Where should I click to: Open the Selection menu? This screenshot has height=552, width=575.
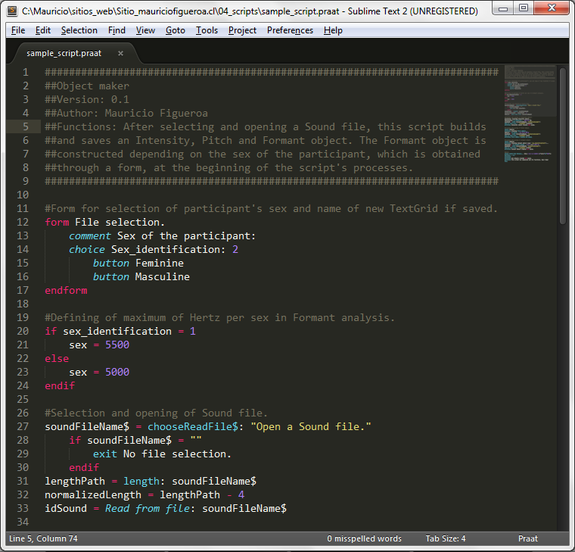(79, 30)
